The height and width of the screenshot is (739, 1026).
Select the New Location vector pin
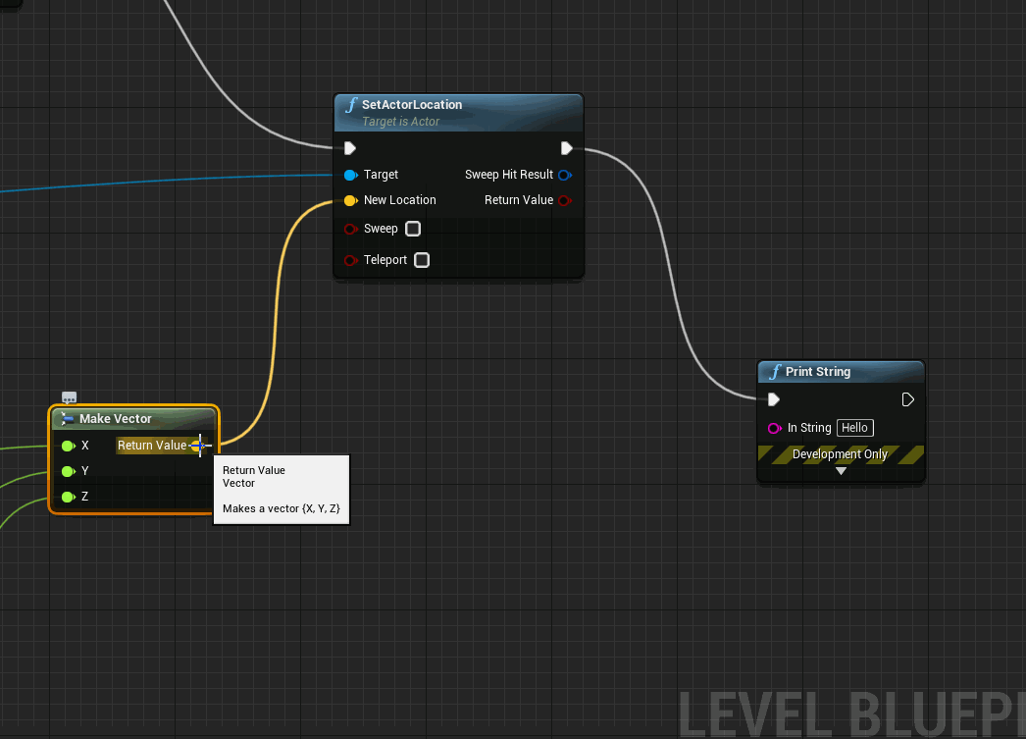(351, 200)
